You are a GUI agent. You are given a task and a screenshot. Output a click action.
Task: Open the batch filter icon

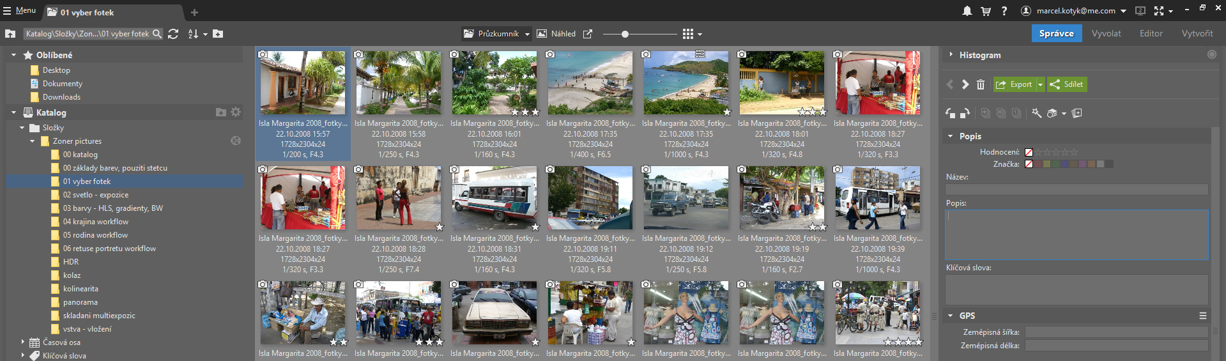pyautogui.click(x=1052, y=113)
